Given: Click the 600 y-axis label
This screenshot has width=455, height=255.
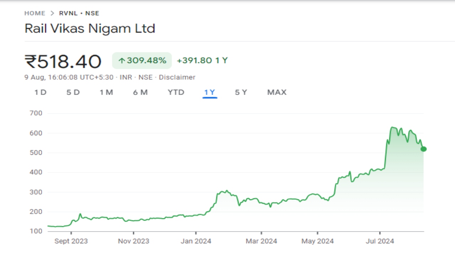Looking at the screenshot, I should tap(37, 133).
